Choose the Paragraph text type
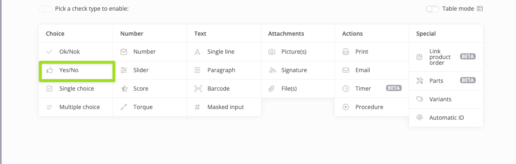The width and height of the screenshot is (516, 164). click(x=221, y=70)
